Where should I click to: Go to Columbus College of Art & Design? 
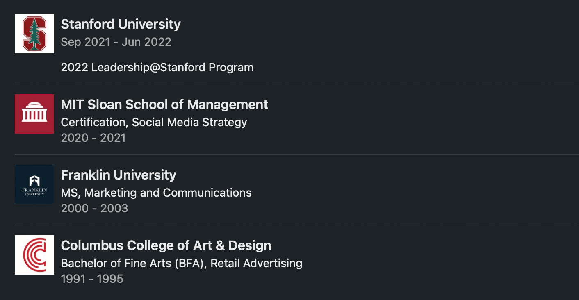[x=166, y=245]
